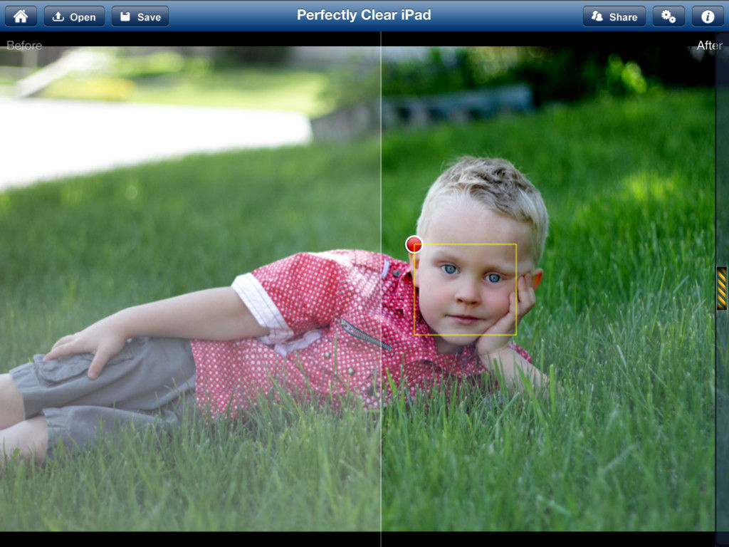Open a photo with the Open button
729x547 pixels.
pyautogui.click(x=74, y=16)
